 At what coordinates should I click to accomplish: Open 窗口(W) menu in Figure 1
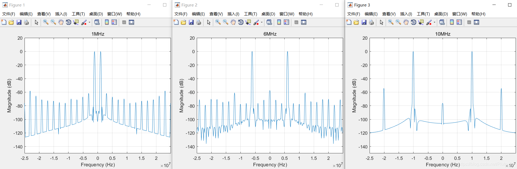(115, 14)
